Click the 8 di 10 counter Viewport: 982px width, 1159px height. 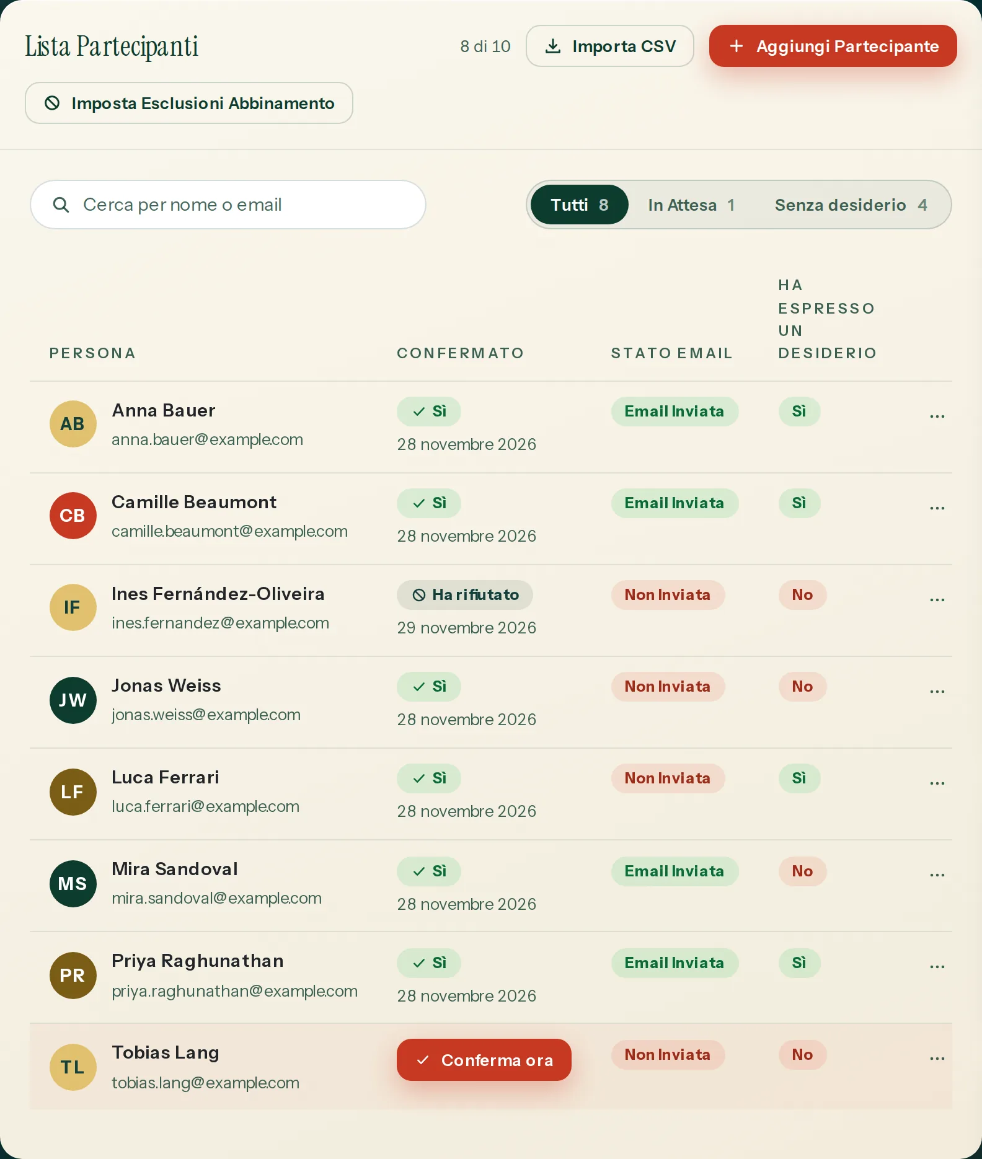tap(485, 46)
